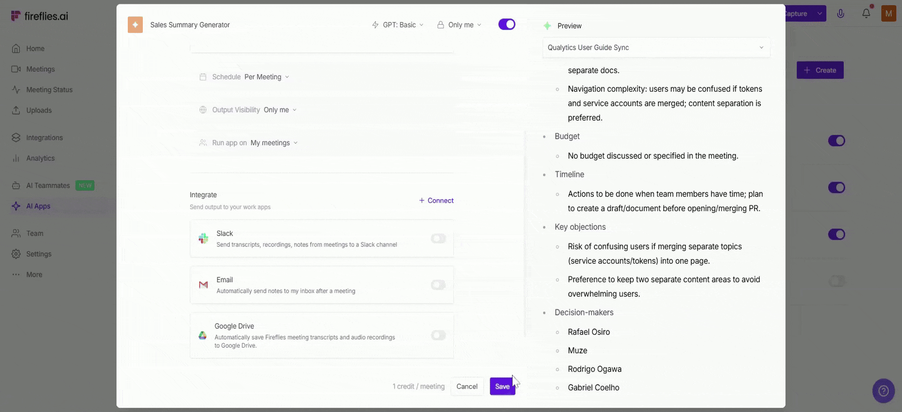Open the help question mark bubble
This screenshot has width=902, height=412.
click(883, 390)
